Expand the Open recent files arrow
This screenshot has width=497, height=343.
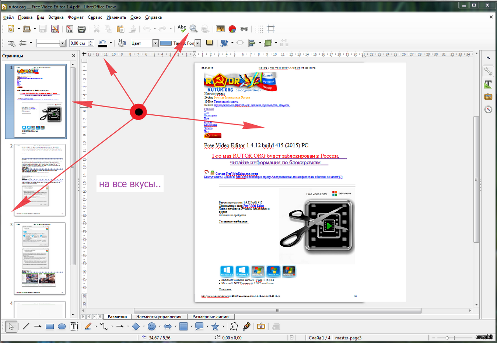click(x=35, y=29)
